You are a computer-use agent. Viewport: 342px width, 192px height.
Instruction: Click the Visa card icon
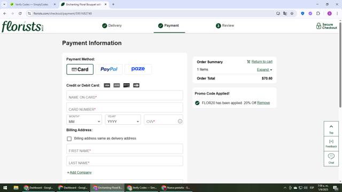coord(107,85)
